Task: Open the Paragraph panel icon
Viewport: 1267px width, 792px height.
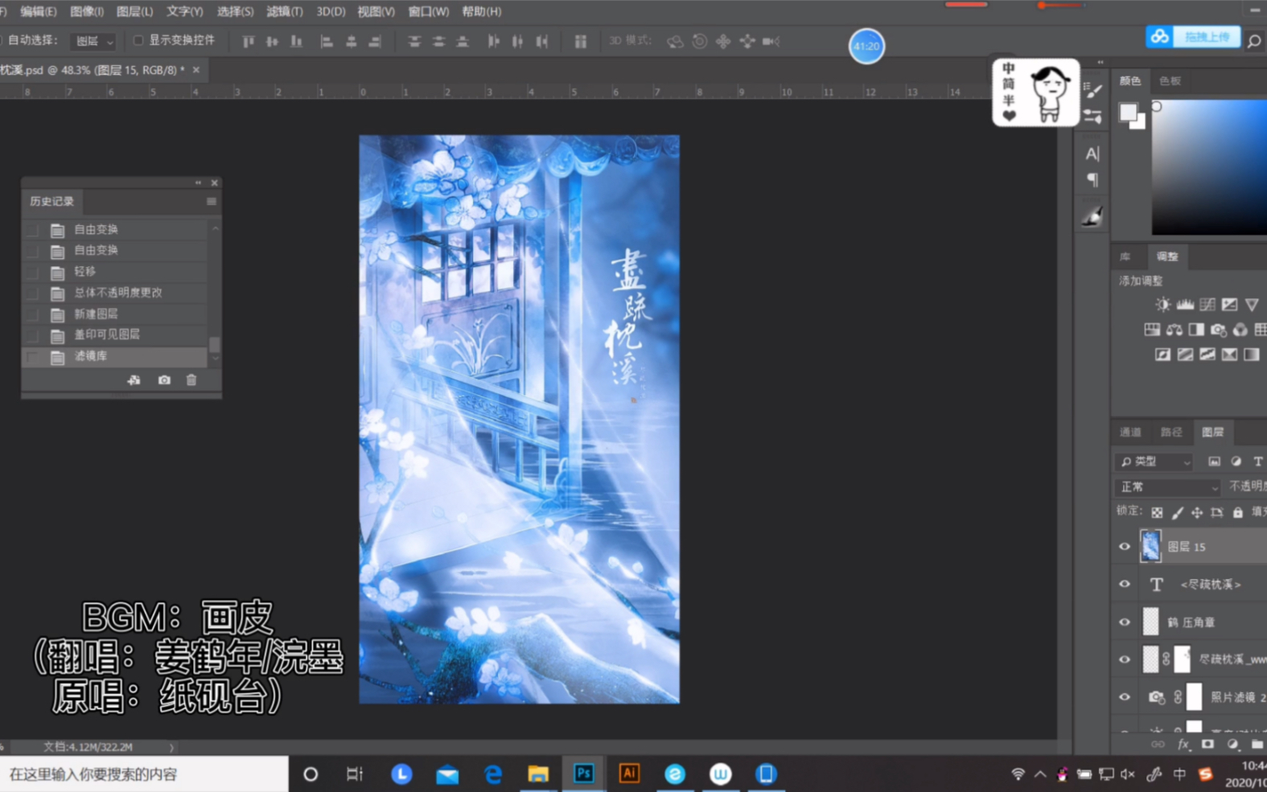Action: tap(1092, 180)
